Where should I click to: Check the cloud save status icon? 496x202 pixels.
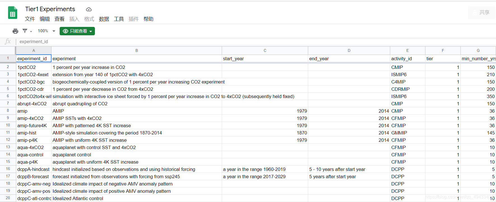click(x=89, y=10)
